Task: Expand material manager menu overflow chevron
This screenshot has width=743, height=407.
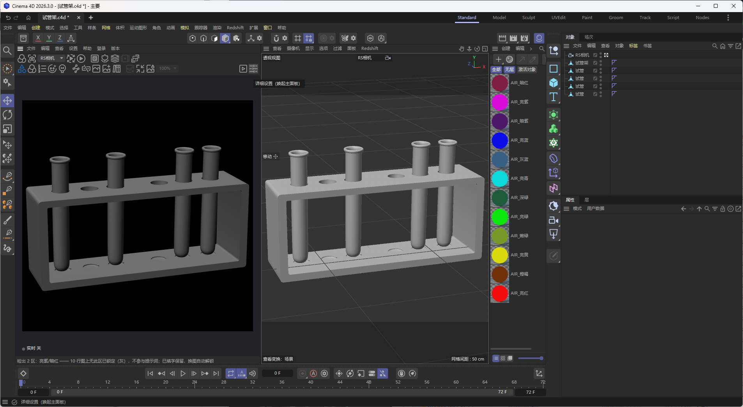Action: [531, 49]
